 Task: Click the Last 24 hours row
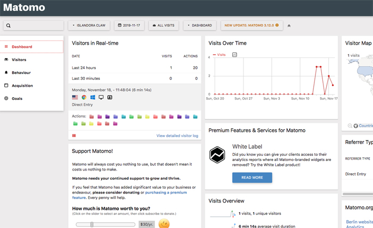click(135, 68)
